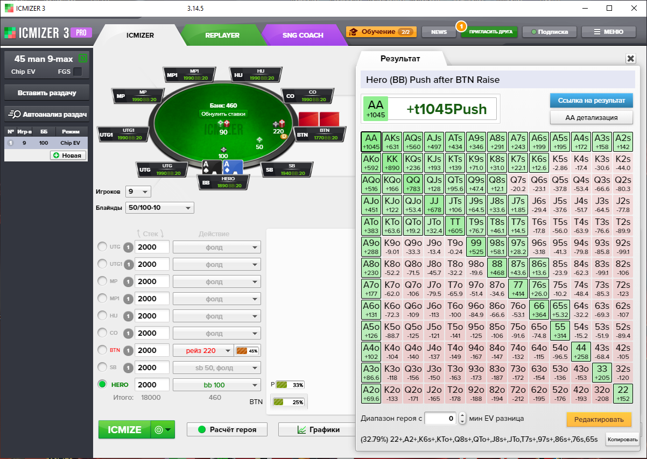Select the BTN hero radio button
The width and height of the screenshot is (647, 459).
pos(102,350)
